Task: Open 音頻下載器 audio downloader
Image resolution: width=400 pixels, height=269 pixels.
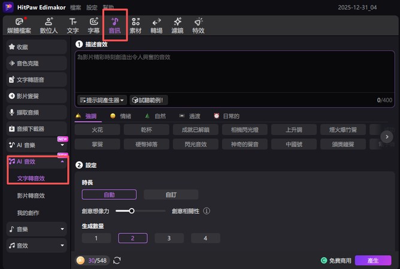Action: (x=37, y=129)
